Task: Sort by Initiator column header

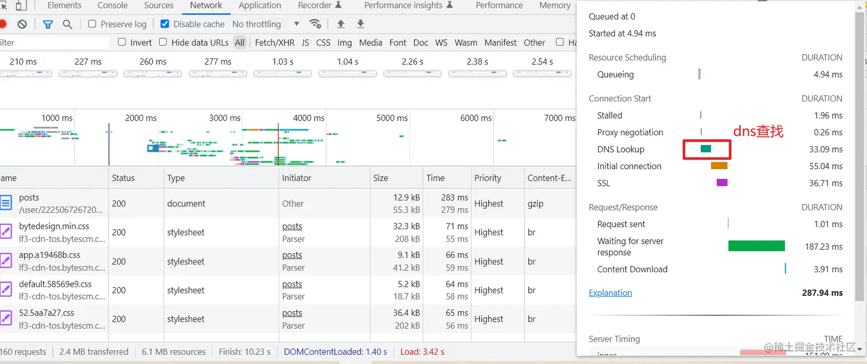Action: point(324,178)
